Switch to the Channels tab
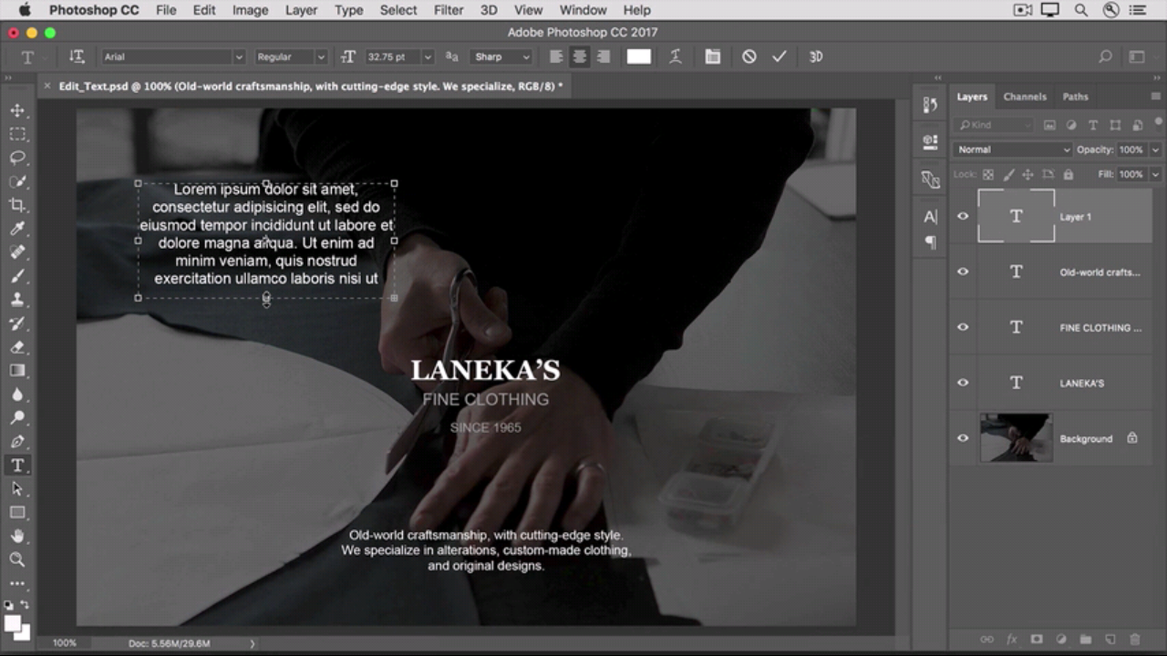1167x656 pixels. click(1025, 97)
